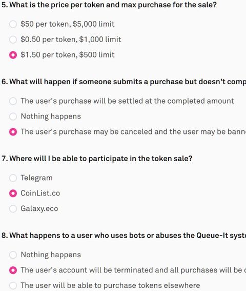
Task: Click the "$1.50 per token, $500 limit" label text
Action: click(68, 55)
